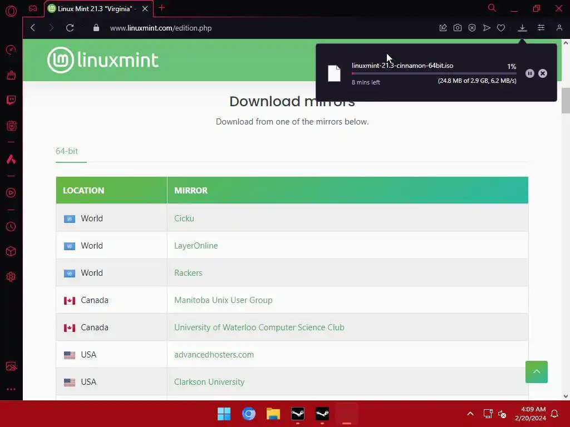This screenshot has height=427, width=570.
Task: Open the profile account icon
Action: 559,28
